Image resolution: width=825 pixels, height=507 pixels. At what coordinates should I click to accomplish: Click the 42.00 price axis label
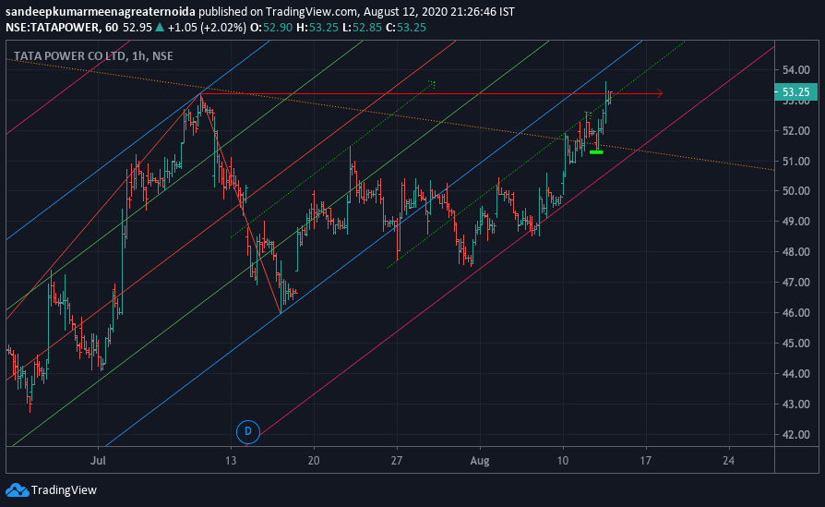(x=796, y=435)
